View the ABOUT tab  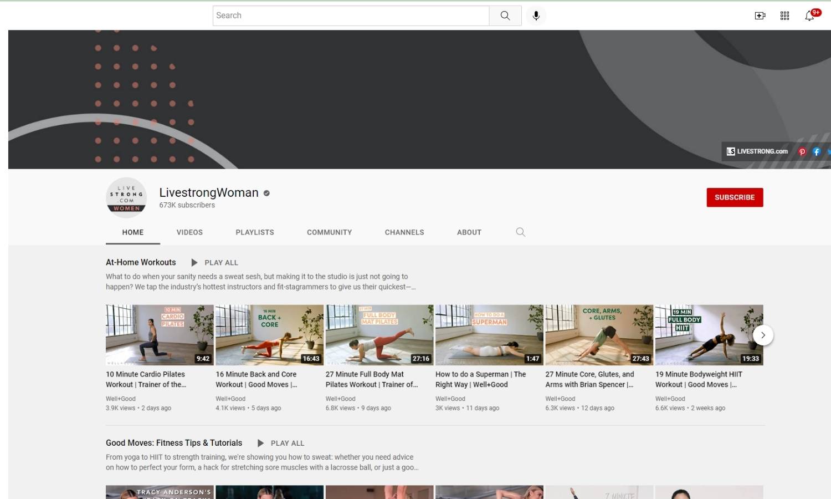(469, 232)
